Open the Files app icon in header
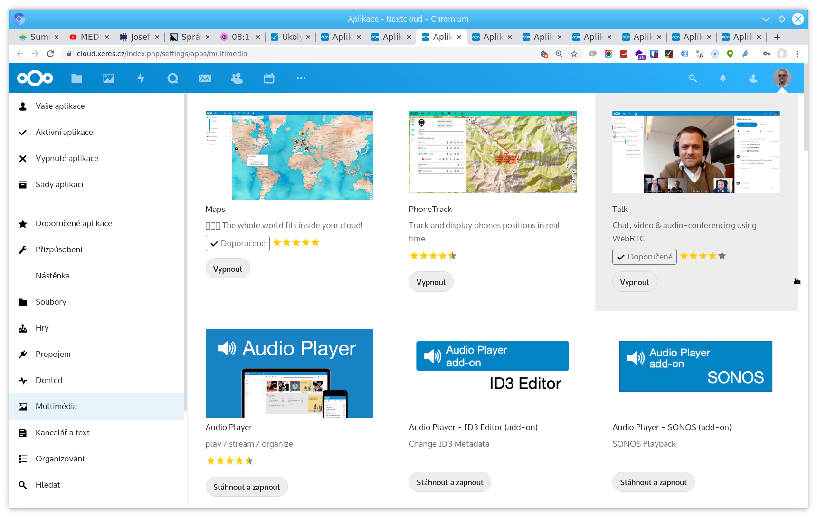 (76, 78)
